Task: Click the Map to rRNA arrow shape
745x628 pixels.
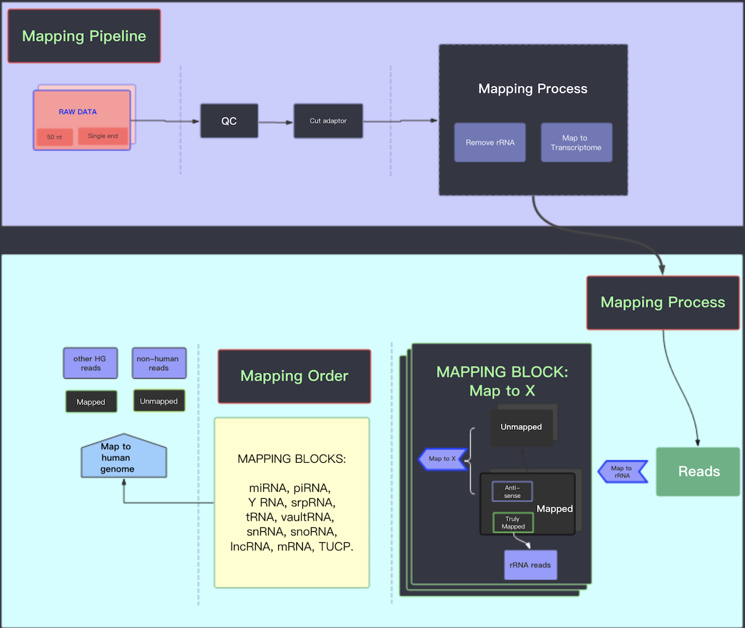Action: click(622, 472)
